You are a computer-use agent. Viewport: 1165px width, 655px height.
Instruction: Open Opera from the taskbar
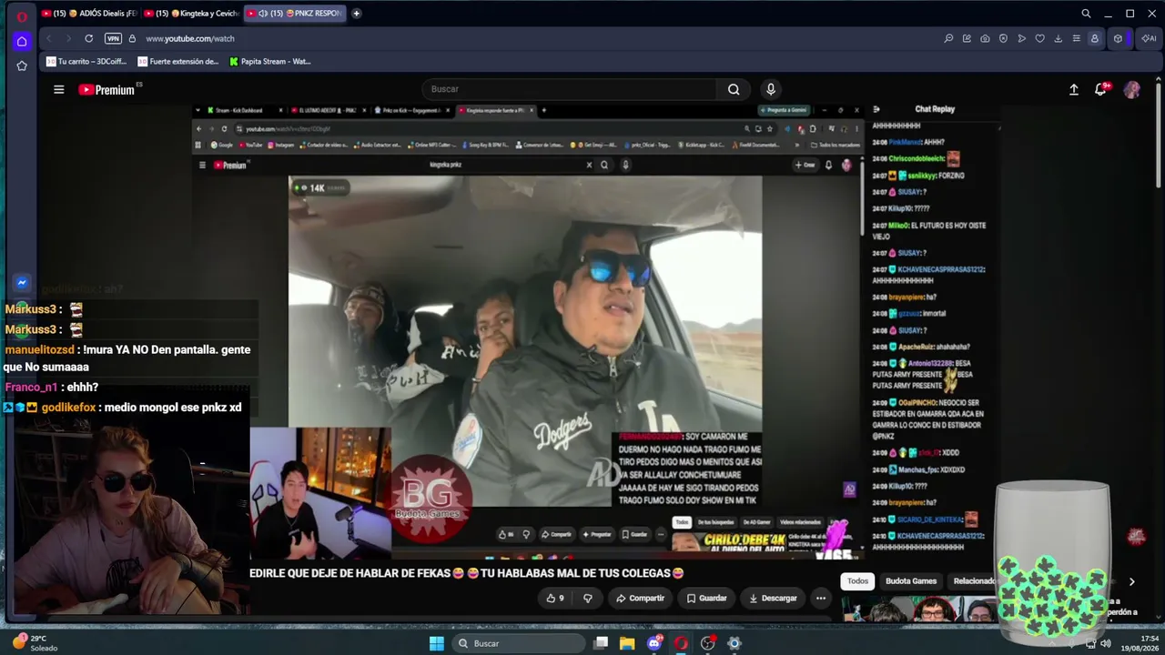pyautogui.click(x=681, y=643)
